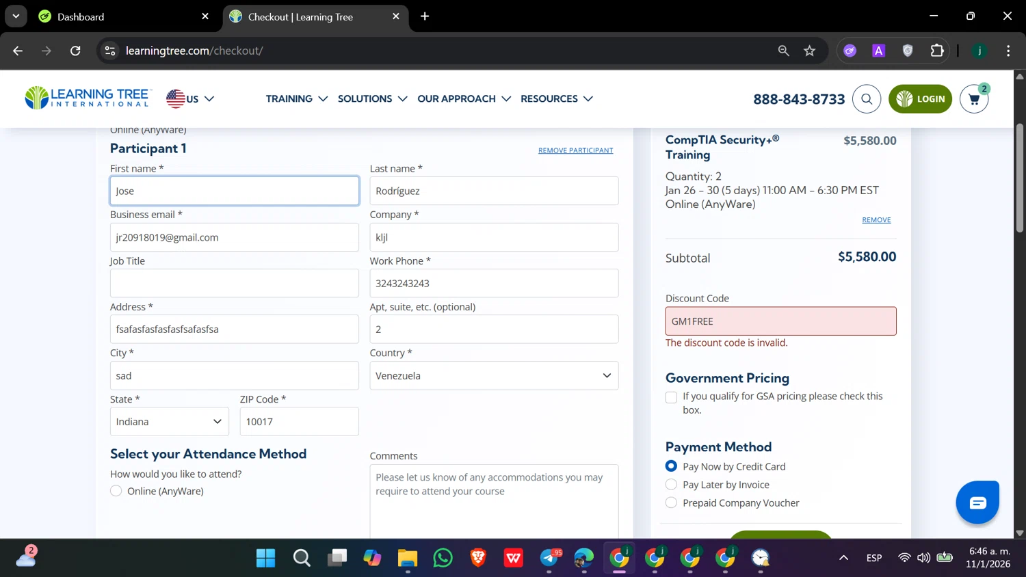The height and width of the screenshot is (577, 1026).
Task: Open the Chrome three-dot menu
Action: (1008, 51)
